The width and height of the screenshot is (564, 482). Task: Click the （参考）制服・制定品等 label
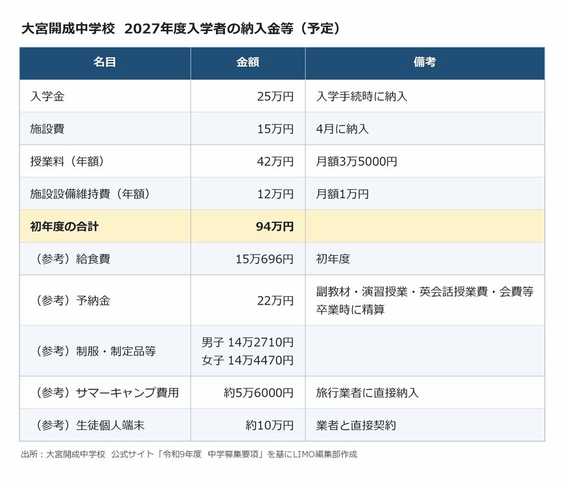pos(95,351)
